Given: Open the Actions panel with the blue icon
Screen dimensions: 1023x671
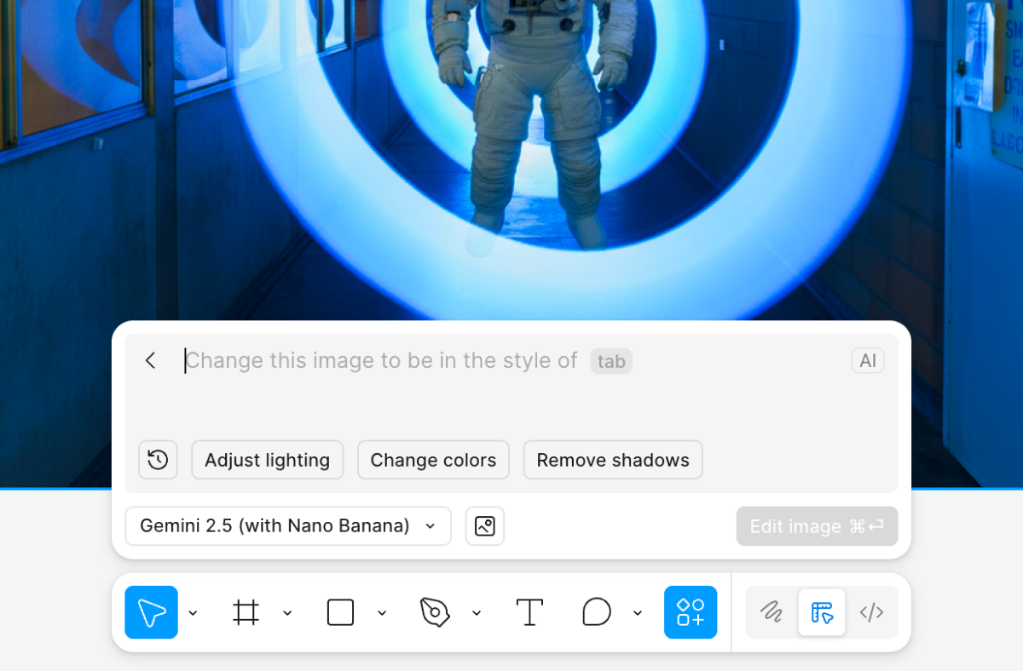Looking at the screenshot, I should tap(690, 611).
